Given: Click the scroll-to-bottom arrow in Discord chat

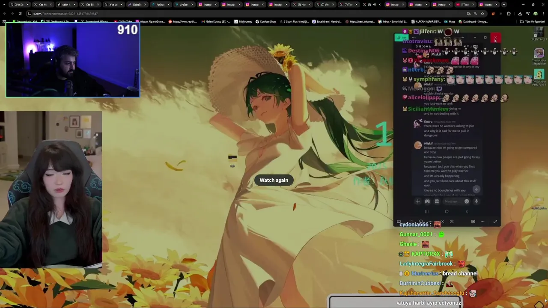Looking at the screenshot, I should click(476, 189).
